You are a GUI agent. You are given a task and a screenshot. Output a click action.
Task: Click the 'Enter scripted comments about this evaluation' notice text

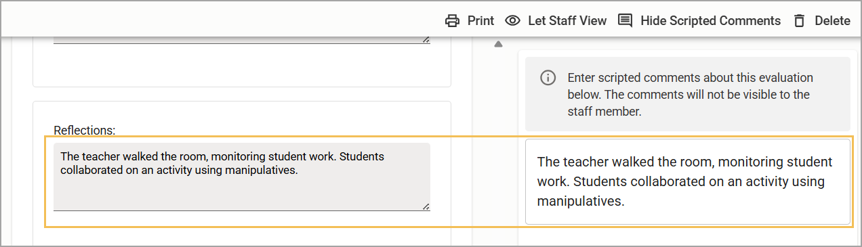(x=690, y=95)
